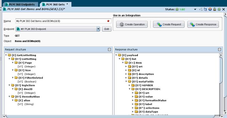Click the save disk icon in header

click(x=205, y=9)
